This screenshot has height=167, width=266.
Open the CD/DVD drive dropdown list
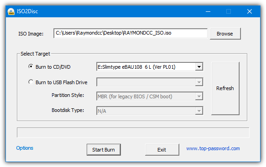(x=199, y=67)
